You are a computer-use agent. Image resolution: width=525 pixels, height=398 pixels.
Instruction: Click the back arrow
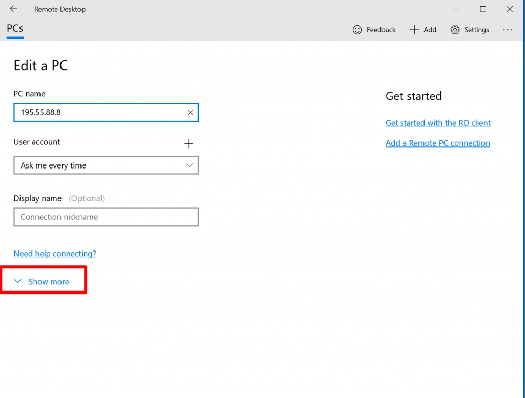(x=13, y=9)
